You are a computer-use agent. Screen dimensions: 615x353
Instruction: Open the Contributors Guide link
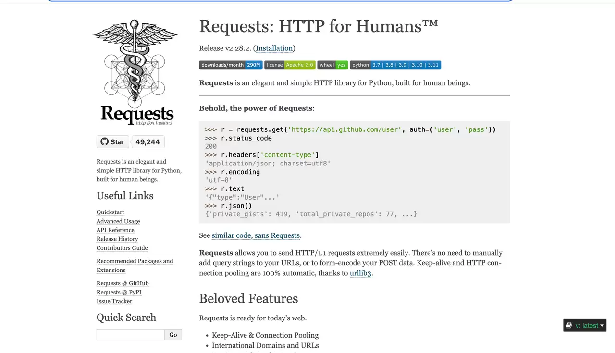[x=122, y=248]
